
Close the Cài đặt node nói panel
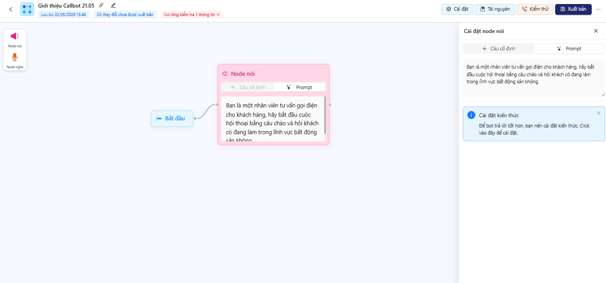[596, 31]
